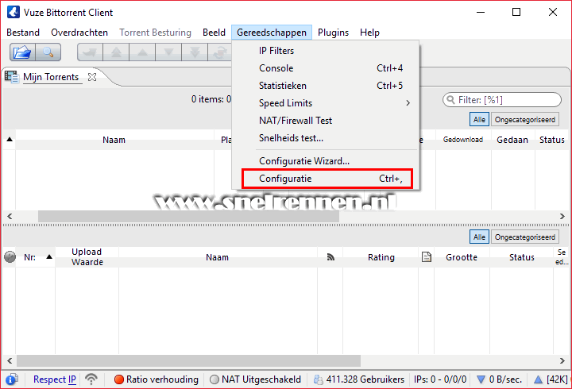Select the lower Ongecategoriseerd category button
572x389 pixels.
coord(525,237)
